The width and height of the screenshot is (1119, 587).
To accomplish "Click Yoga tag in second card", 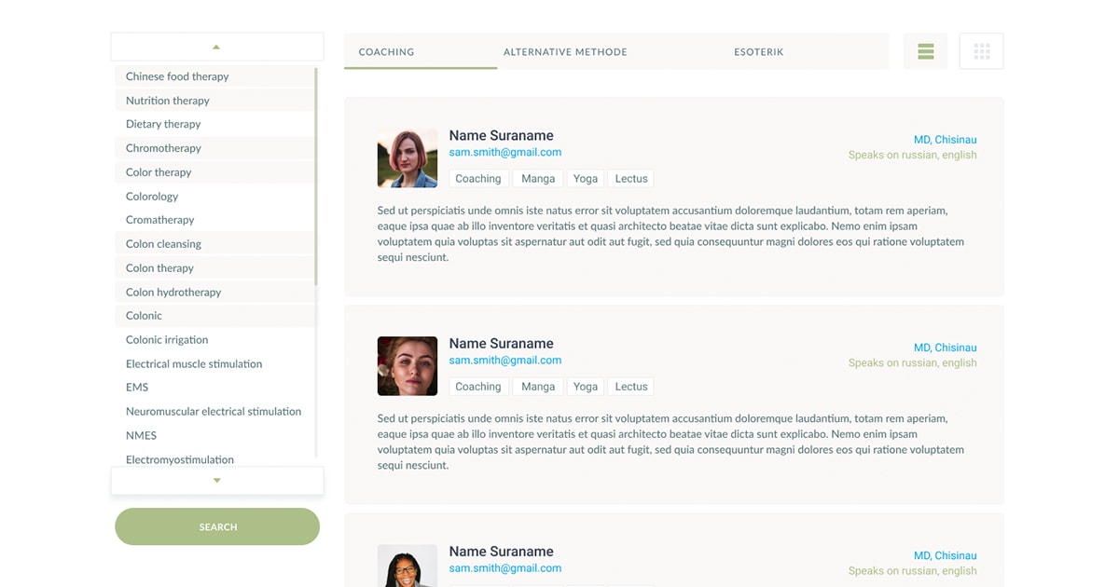I will 586,387.
